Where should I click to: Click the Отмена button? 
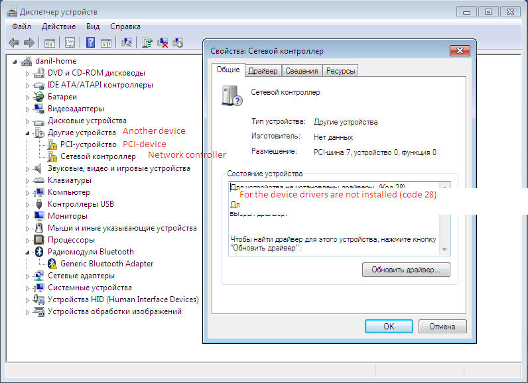442,327
